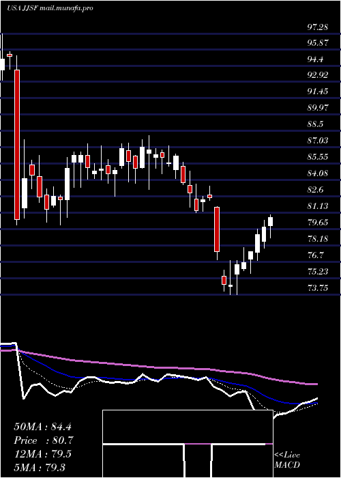
Task: Click the 79.65 price axis label
Action: (318, 222)
